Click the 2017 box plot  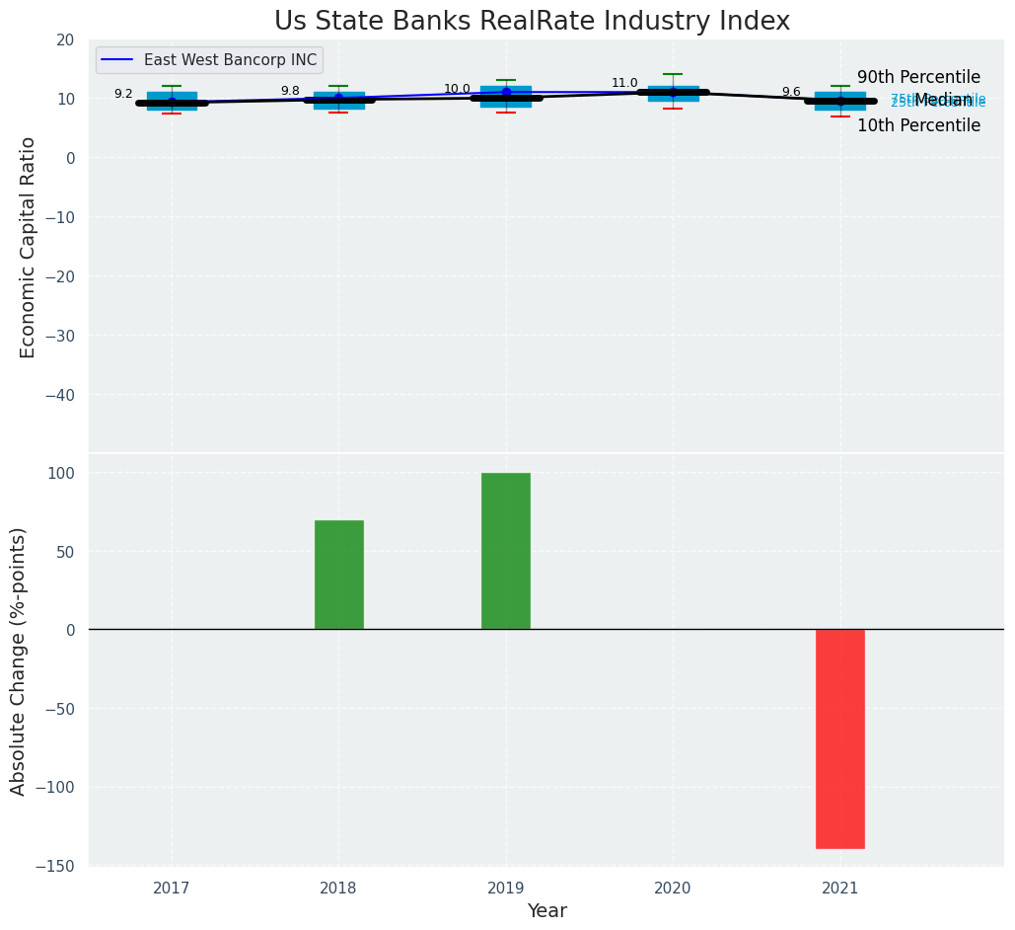(172, 101)
